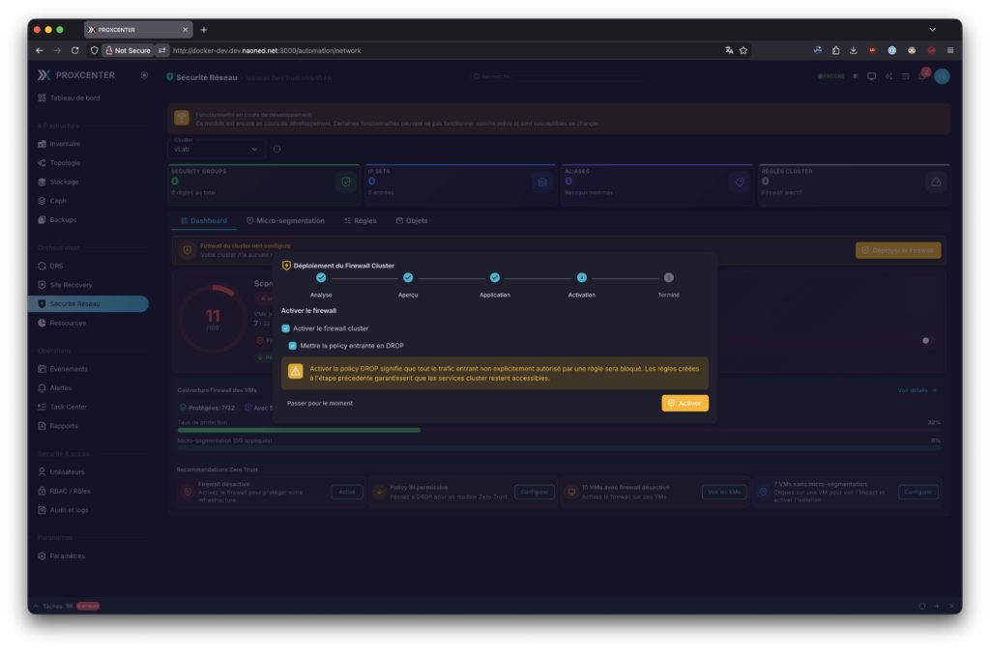Check the 'Activer le firewall cluster' checkbox

pyautogui.click(x=286, y=328)
